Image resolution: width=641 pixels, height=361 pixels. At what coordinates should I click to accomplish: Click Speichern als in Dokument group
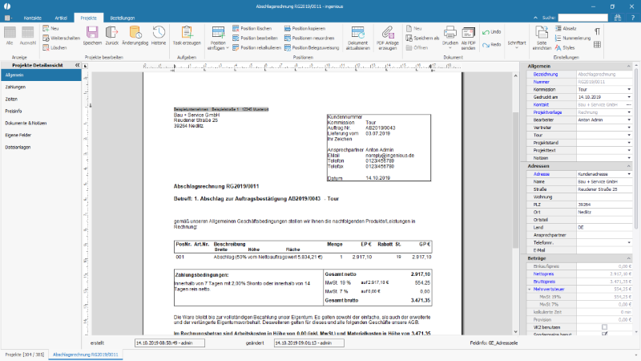(423, 38)
